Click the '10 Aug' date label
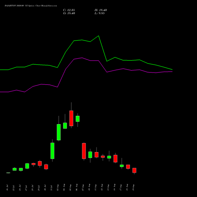This screenshot has height=197, width=197. point(89,188)
